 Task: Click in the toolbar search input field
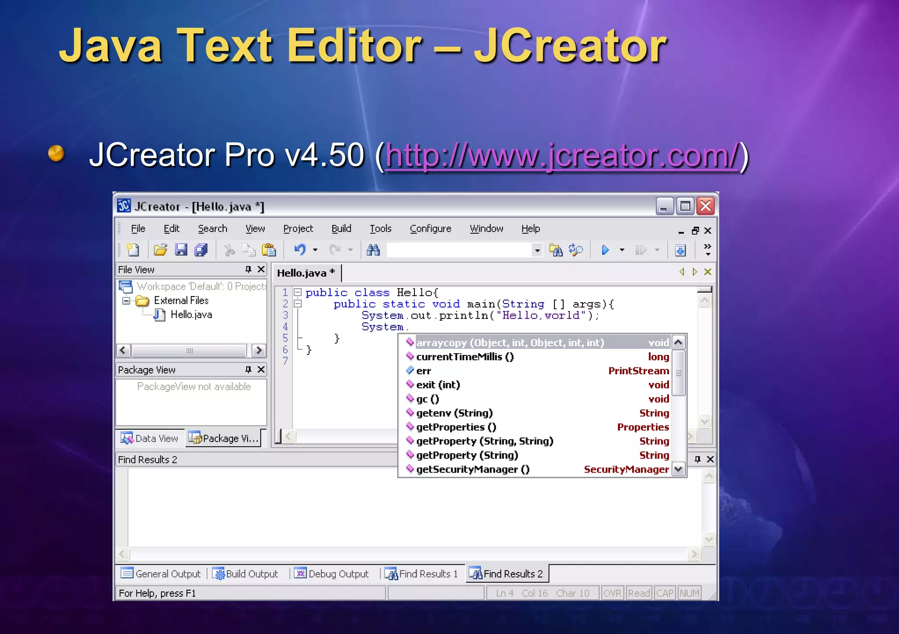[x=459, y=251]
